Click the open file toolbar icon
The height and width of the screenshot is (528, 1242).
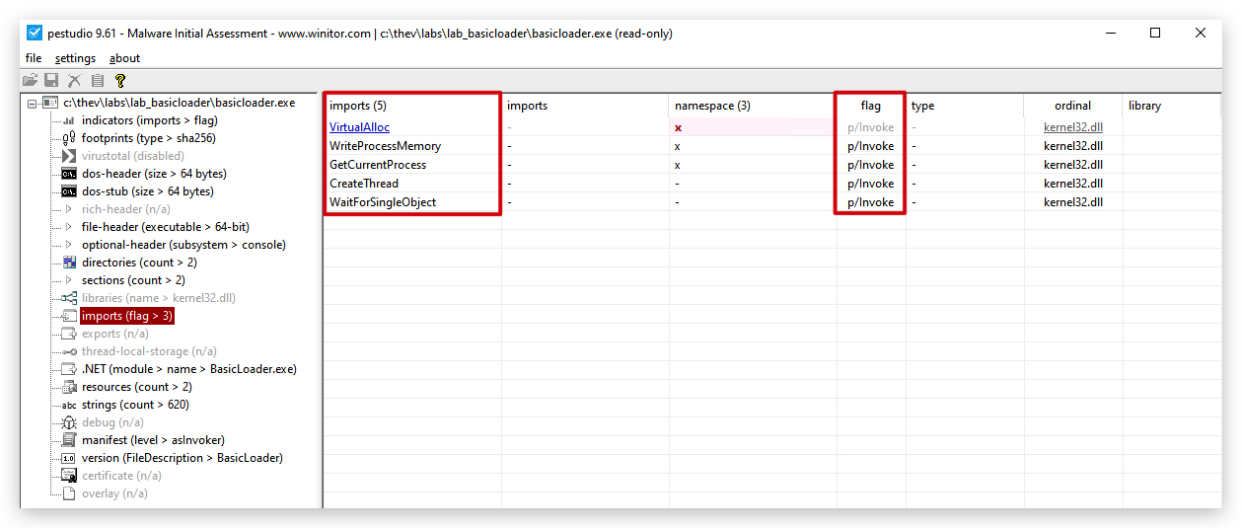(x=30, y=80)
